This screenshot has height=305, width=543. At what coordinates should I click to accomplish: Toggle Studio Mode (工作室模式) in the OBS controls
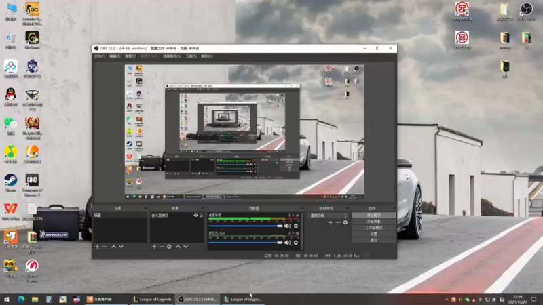pyautogui.click(x=374, y=228)
